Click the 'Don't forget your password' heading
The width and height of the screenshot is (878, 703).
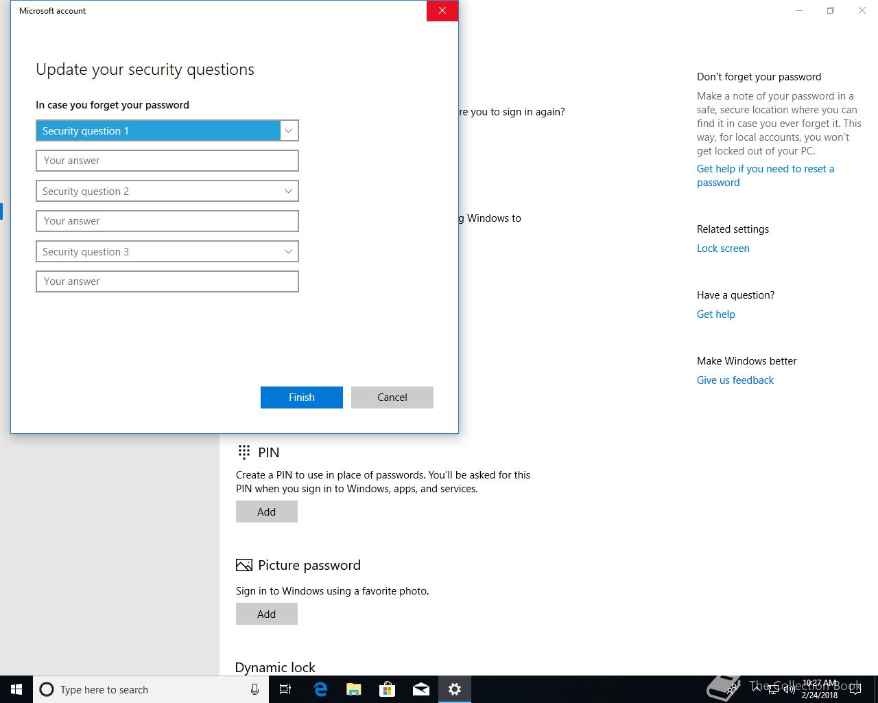(759, 77)
